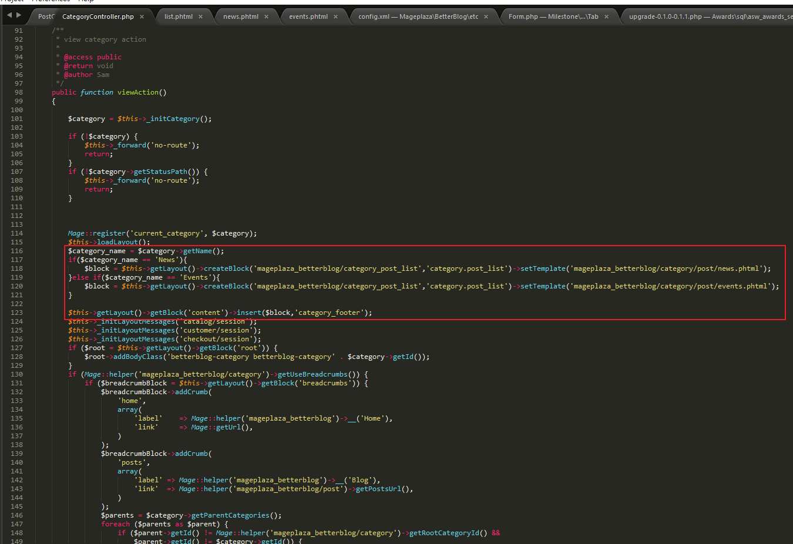Close the news.phtml tab
The image size is (793, 544).
[266, 17]
